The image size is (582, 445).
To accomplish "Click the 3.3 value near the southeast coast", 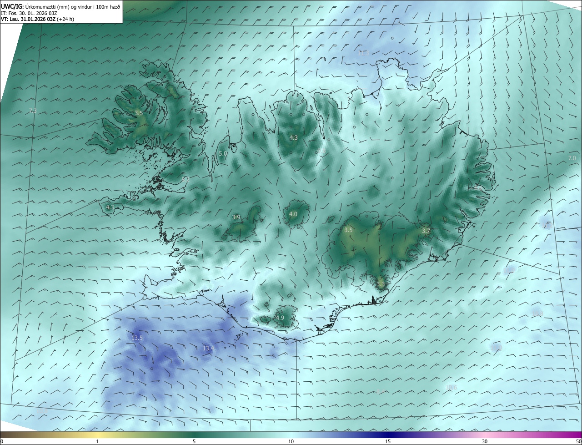I will (x=381, y=284).
